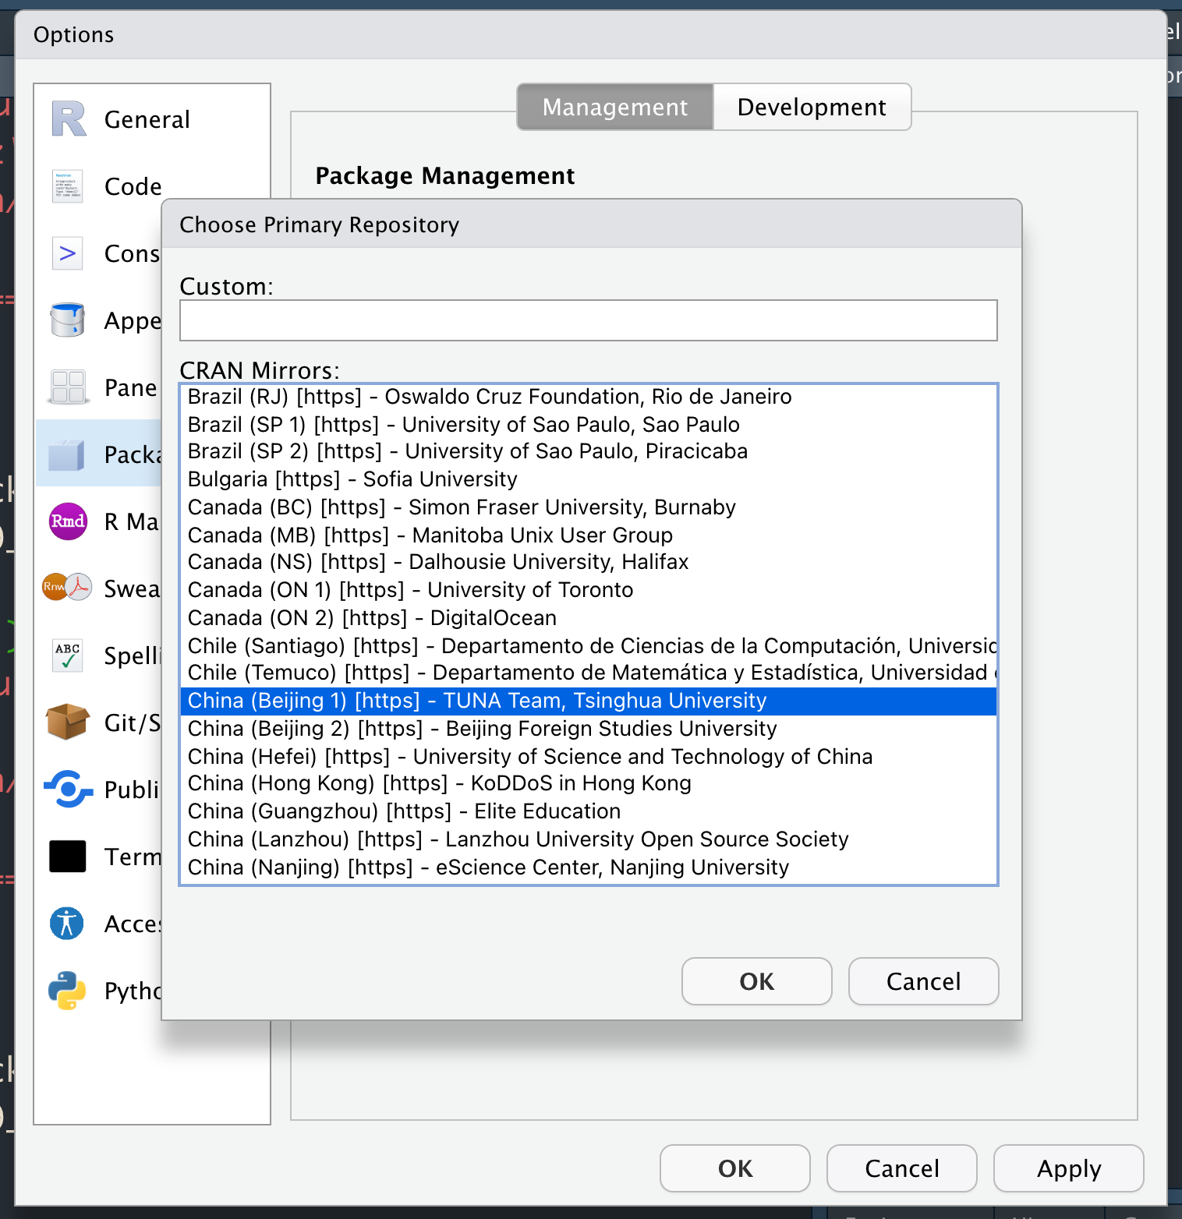
Task: Select Canada (BC) Simon Fraser mirror
Action: pyautogui.click(x=589, y=507)
